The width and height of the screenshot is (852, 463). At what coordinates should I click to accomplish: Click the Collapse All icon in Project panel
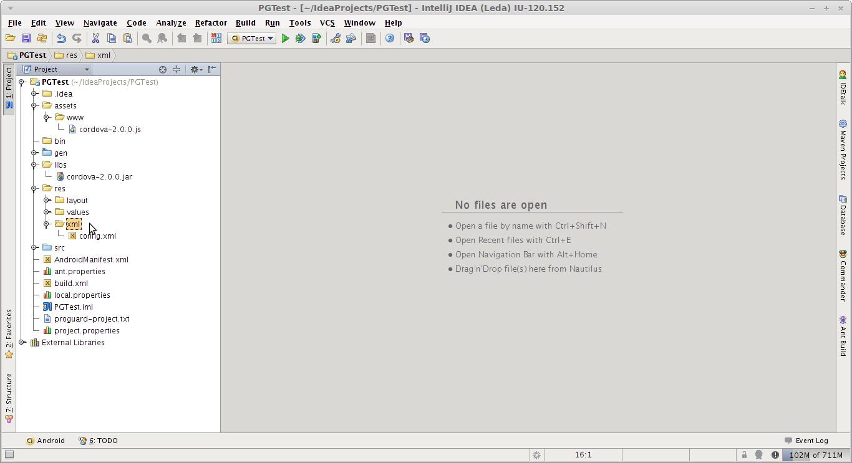[177, 69]
